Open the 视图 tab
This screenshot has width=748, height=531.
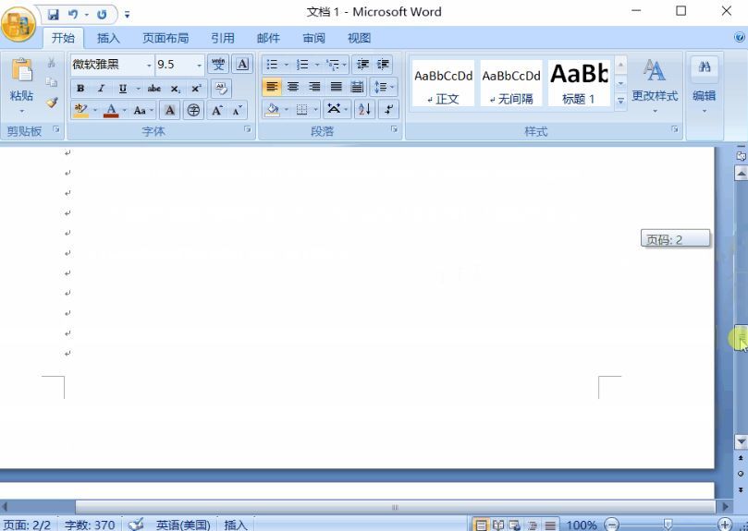coord(360,38)
